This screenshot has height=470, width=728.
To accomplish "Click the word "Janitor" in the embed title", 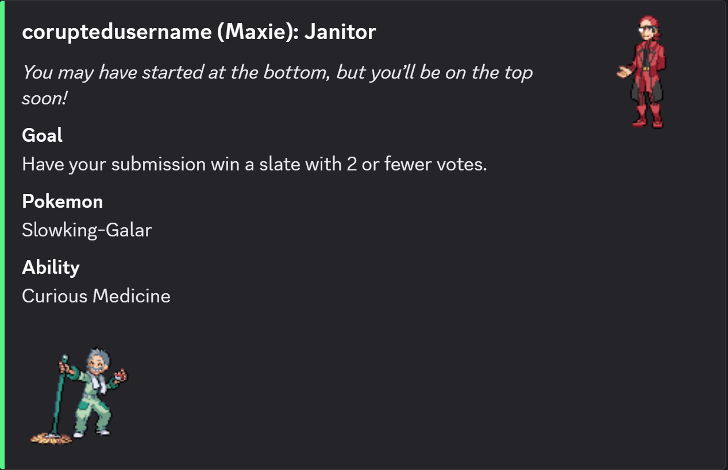I will [x=340, y=32].
